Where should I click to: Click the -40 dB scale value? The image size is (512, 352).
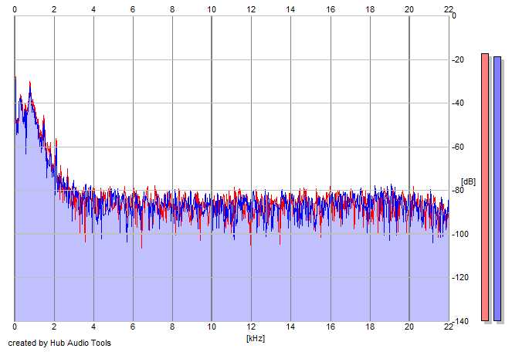[458, 103]
